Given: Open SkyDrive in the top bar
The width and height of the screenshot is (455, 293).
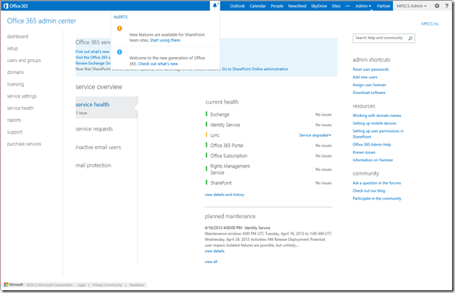Looking at the screenshot, I should pyautogui.click(x=319, y=6).
